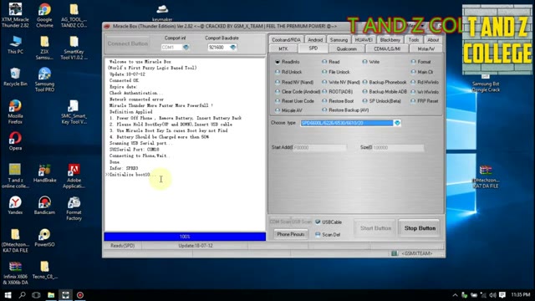Switch to MTK tab
This screenshot has width=535, height=301.
(283, 48)
